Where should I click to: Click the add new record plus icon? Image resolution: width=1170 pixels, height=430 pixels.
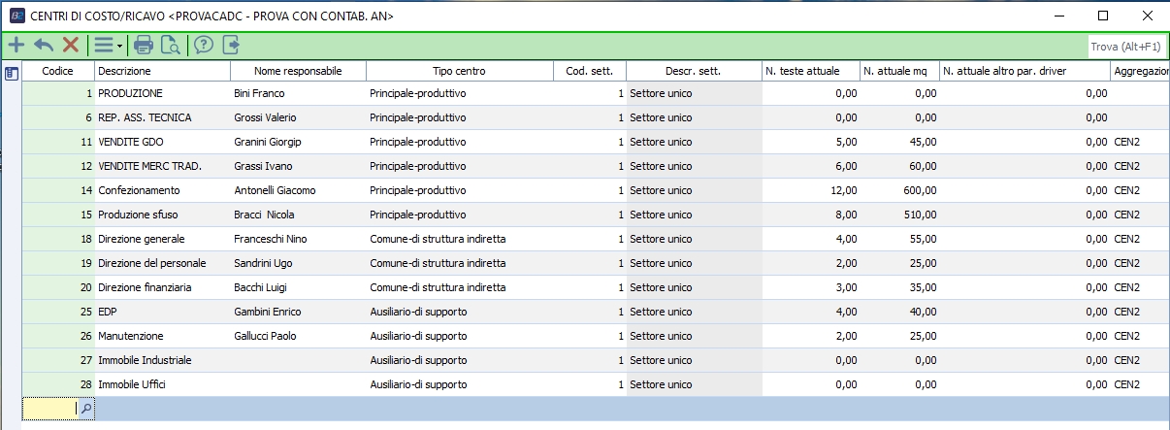(x=16, y=45)
